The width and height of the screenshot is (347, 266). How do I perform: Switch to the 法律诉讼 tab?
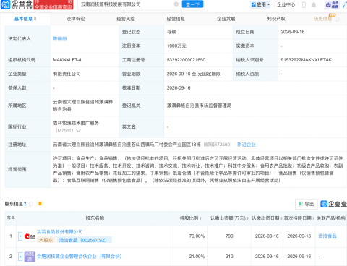point(75,19)
